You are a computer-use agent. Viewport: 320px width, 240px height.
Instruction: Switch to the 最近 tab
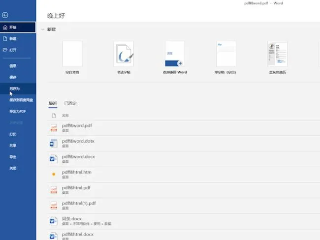point(53,103)
